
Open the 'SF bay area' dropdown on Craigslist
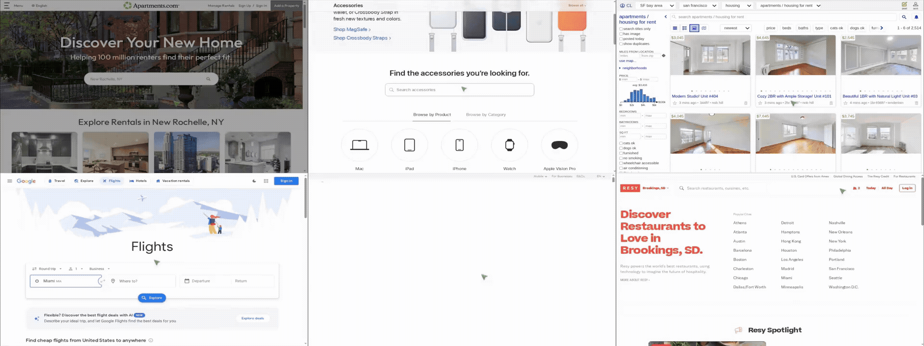click(x=656, y=6)
